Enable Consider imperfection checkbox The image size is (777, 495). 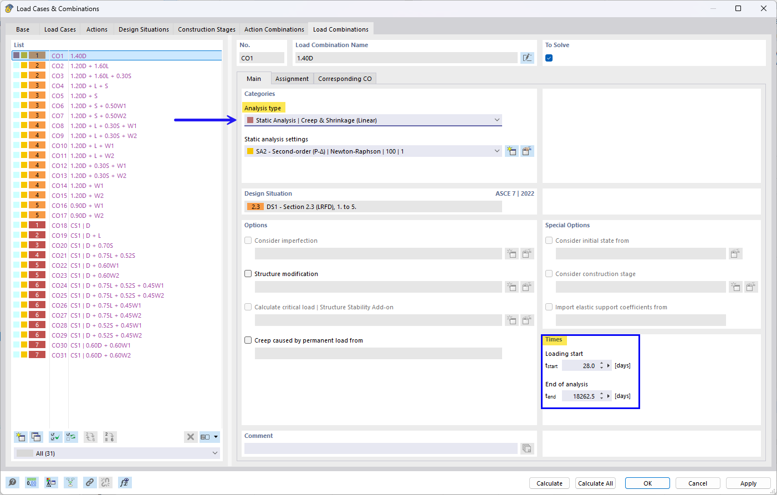click(248, 241)
